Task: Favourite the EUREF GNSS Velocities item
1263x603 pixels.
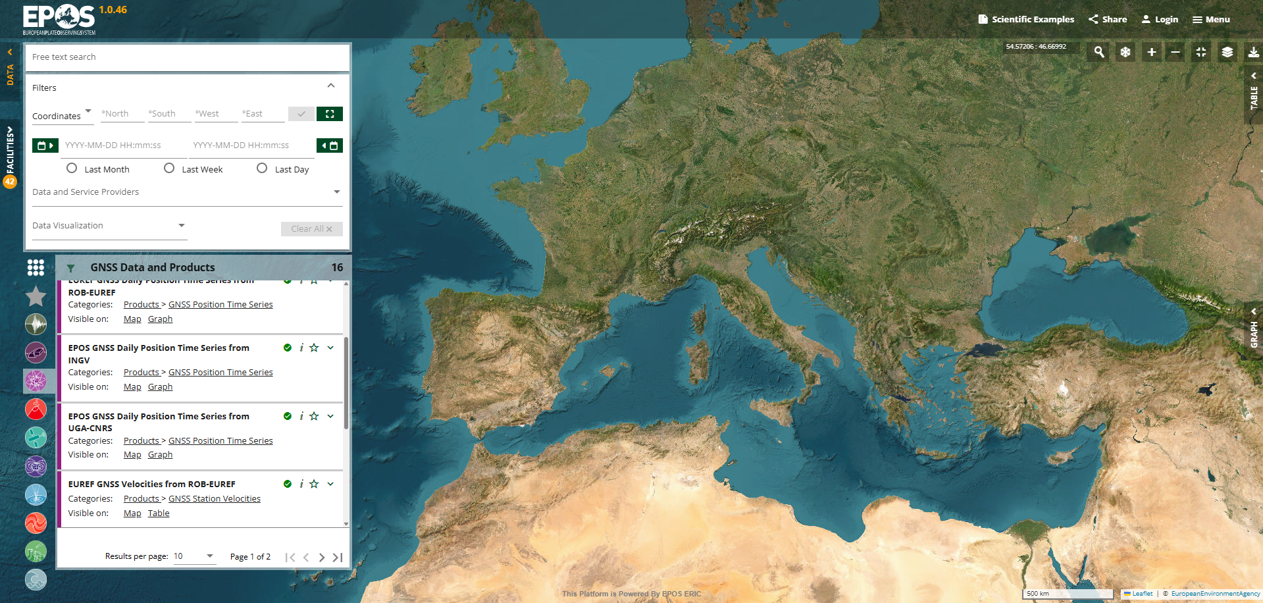Action: [x=314, y=485]
